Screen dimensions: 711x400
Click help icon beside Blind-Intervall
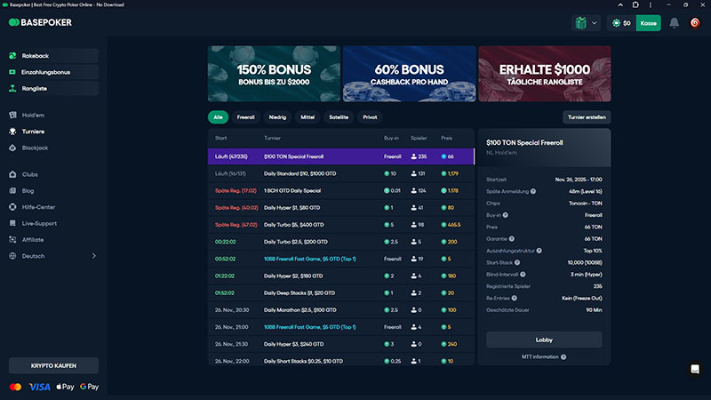coord(524,276)
